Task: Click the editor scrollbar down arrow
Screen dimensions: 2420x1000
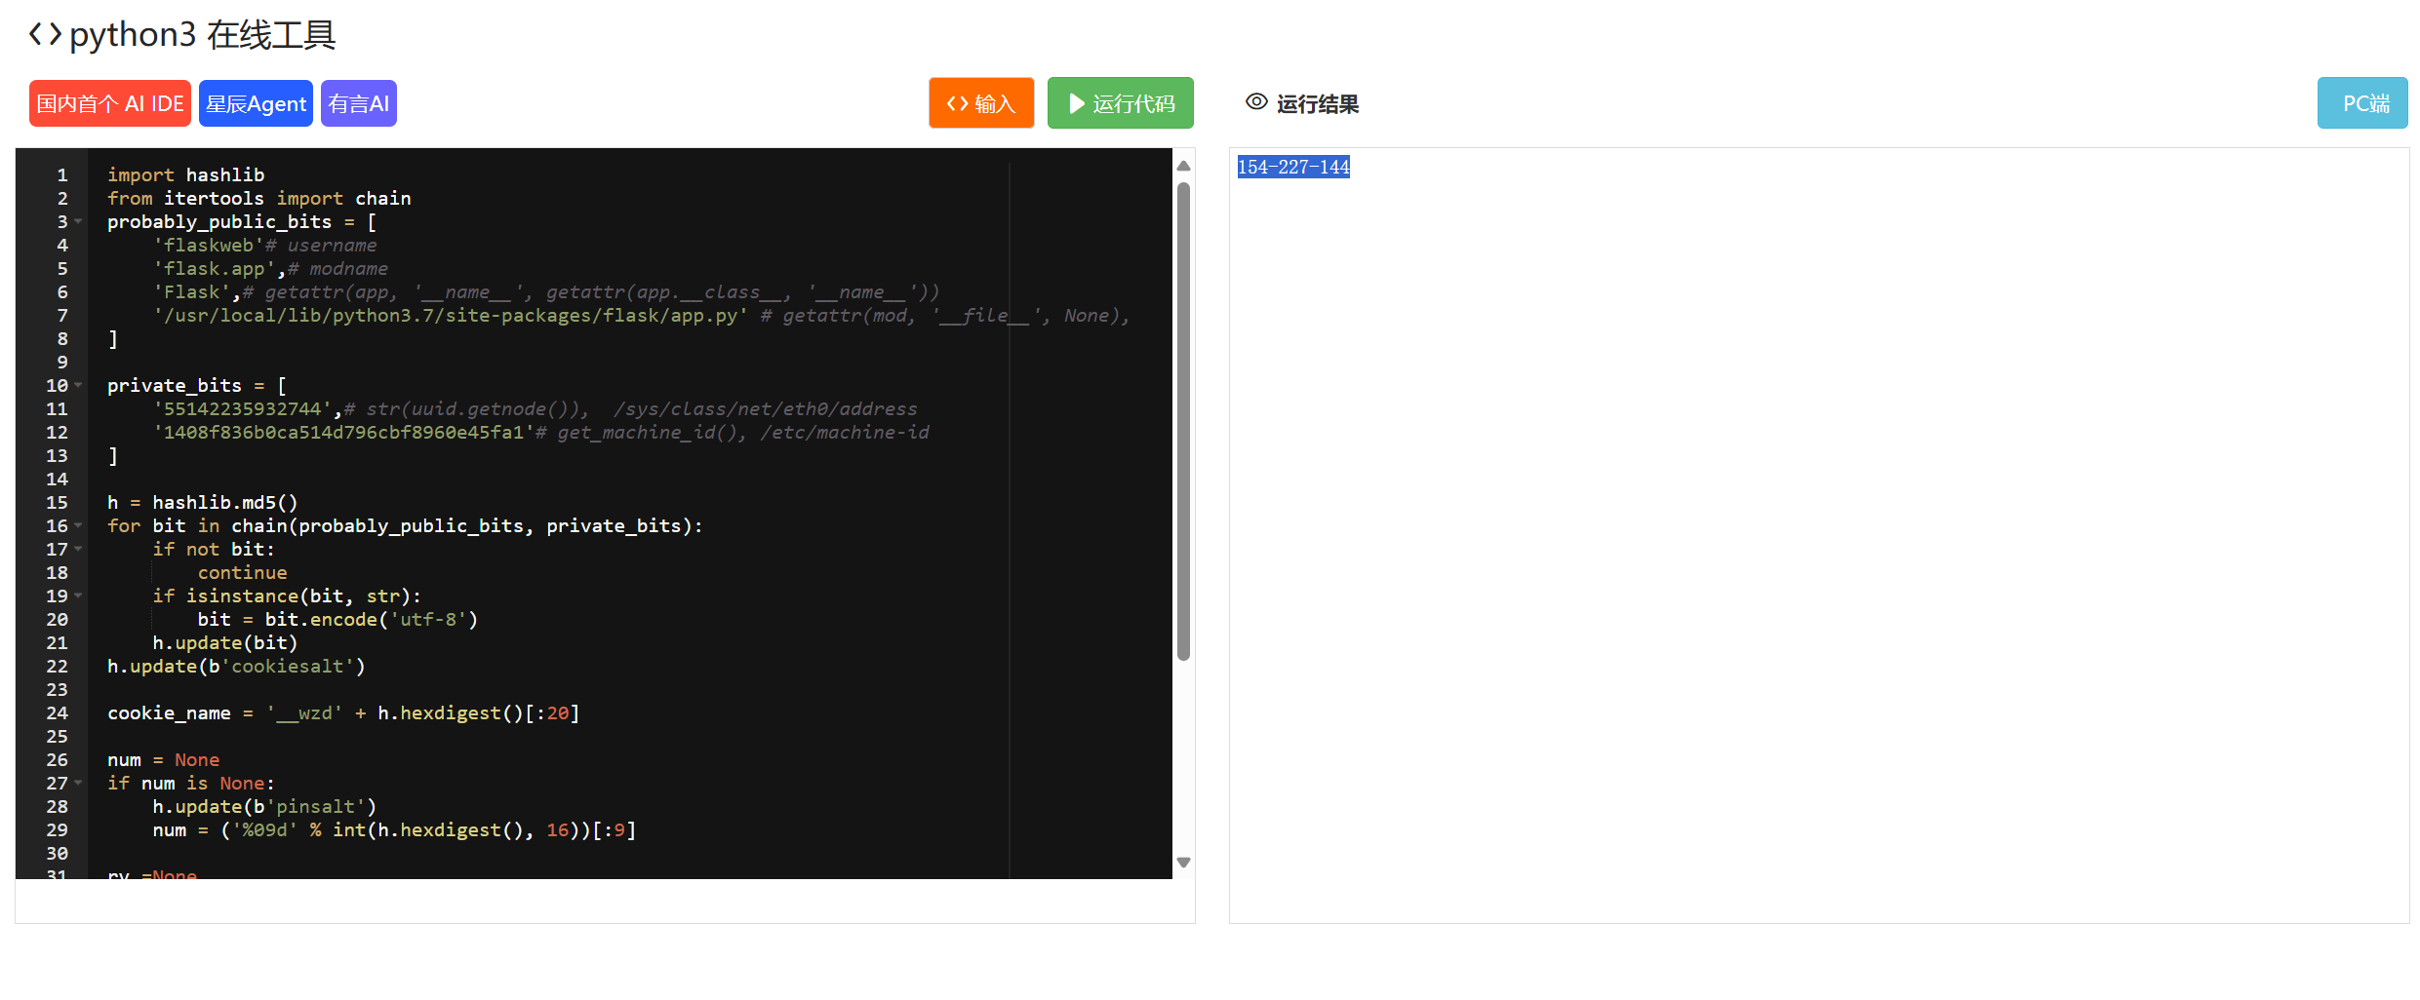Action: (x=1183, y=863)
